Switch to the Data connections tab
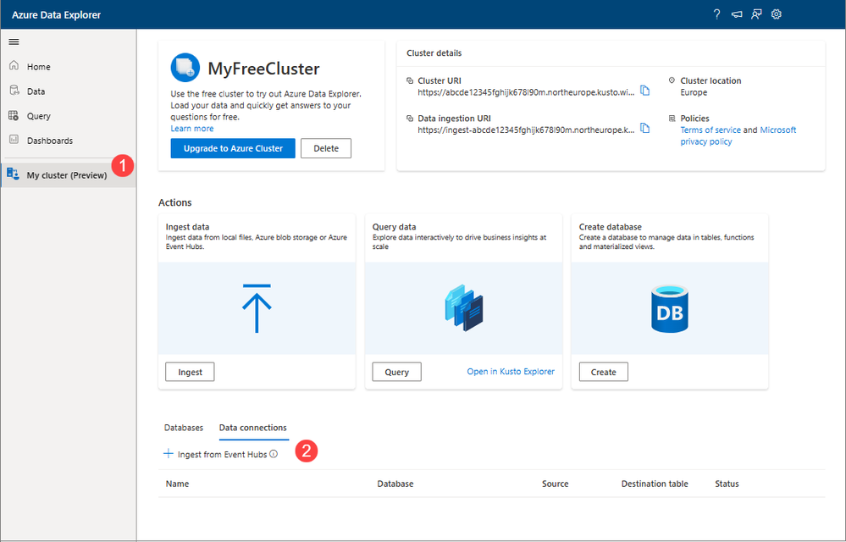This screenshot has height=542, width=846. [252, 428]
